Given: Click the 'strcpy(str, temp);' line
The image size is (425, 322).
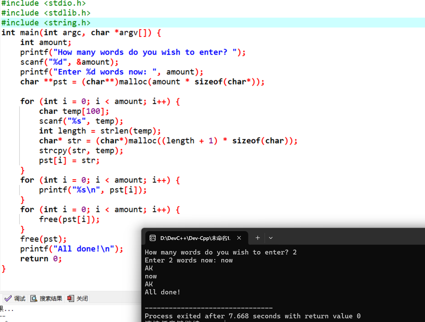Looking at the screenshot, I should point(81,150).
